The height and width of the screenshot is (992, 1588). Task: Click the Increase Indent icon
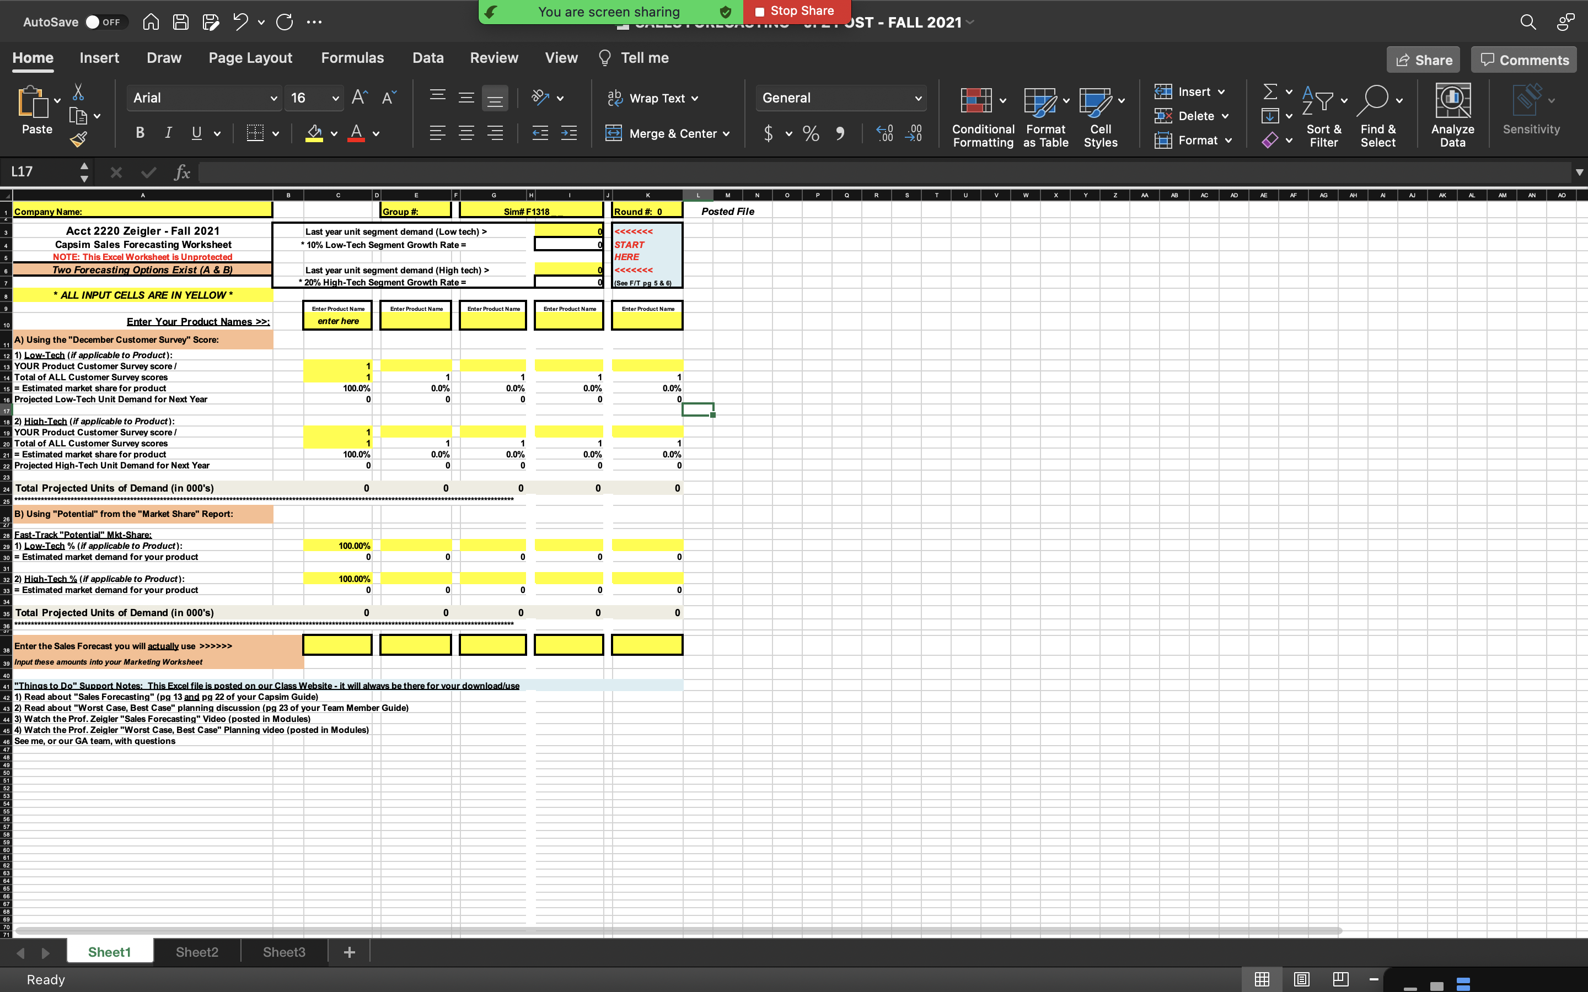(x=569, y=133)
